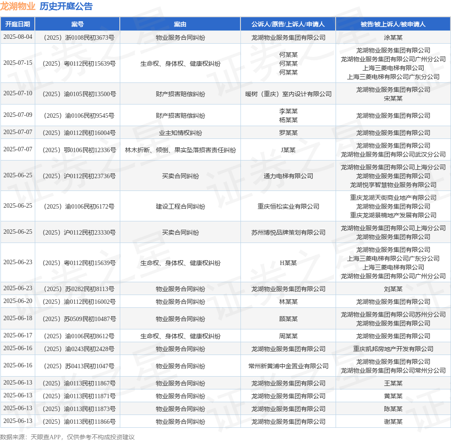Click the 被告/被上诉人/被申请人 column header
This screenshot has height=441, width=451.
[x=393, y=24]
